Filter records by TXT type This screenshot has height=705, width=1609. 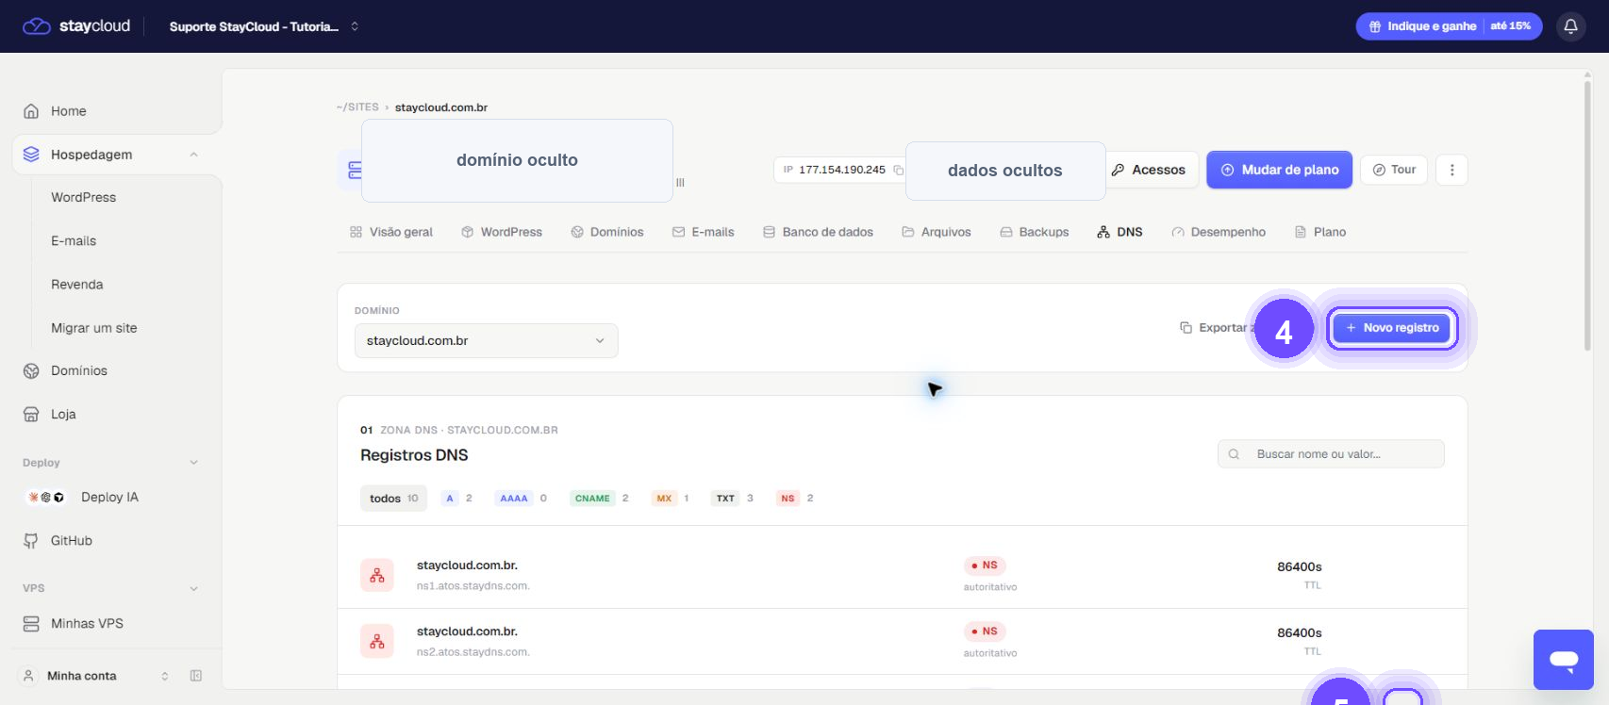[733, 499]
